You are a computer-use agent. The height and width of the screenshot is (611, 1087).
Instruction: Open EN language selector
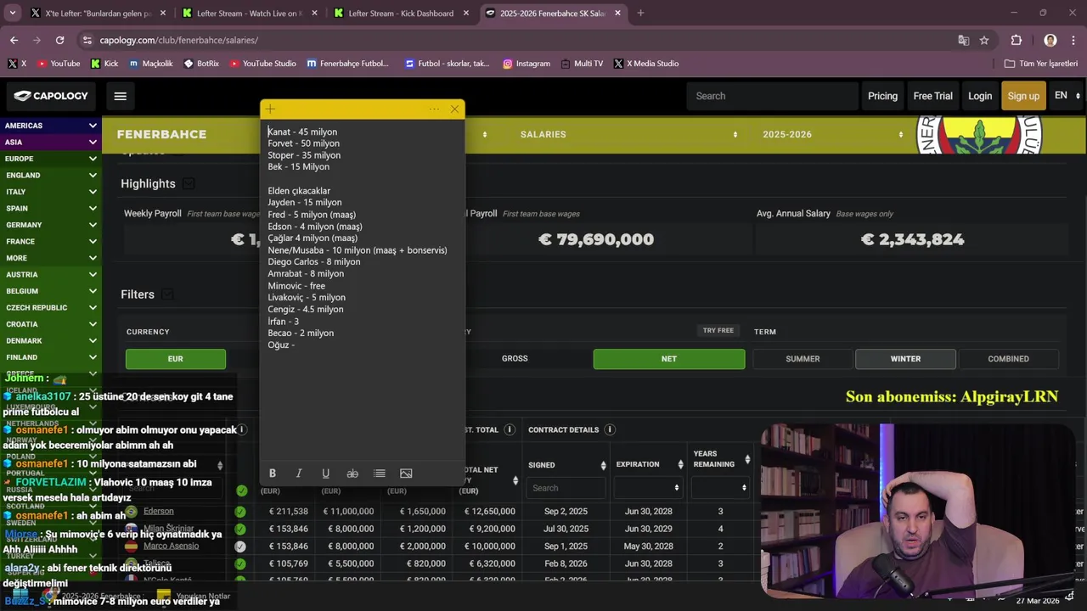pyautogui.click(x=1067, y=95)
